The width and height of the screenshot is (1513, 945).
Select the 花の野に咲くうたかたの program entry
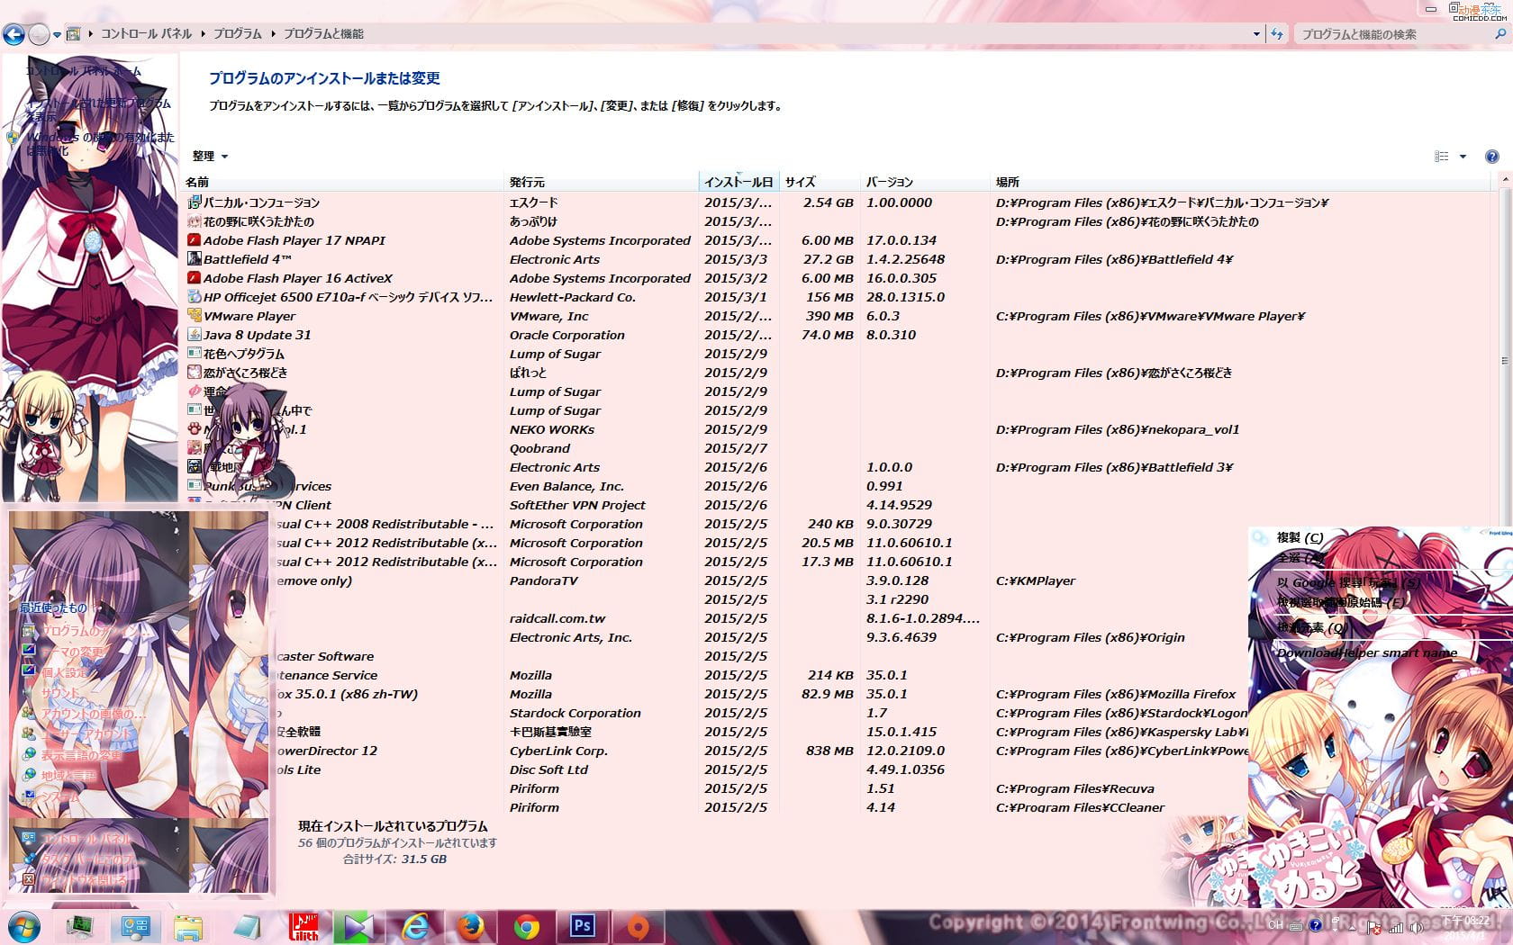[x=258, y=221]
